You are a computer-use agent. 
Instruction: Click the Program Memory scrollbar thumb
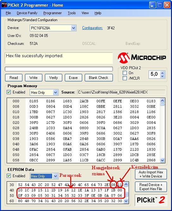pos(163,105)
